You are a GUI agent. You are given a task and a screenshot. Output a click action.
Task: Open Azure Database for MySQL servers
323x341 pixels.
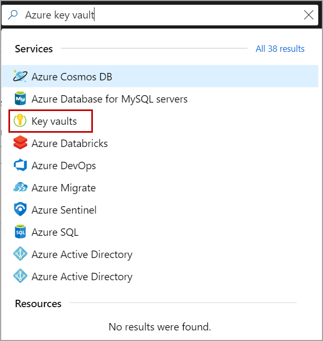[109, 99]
